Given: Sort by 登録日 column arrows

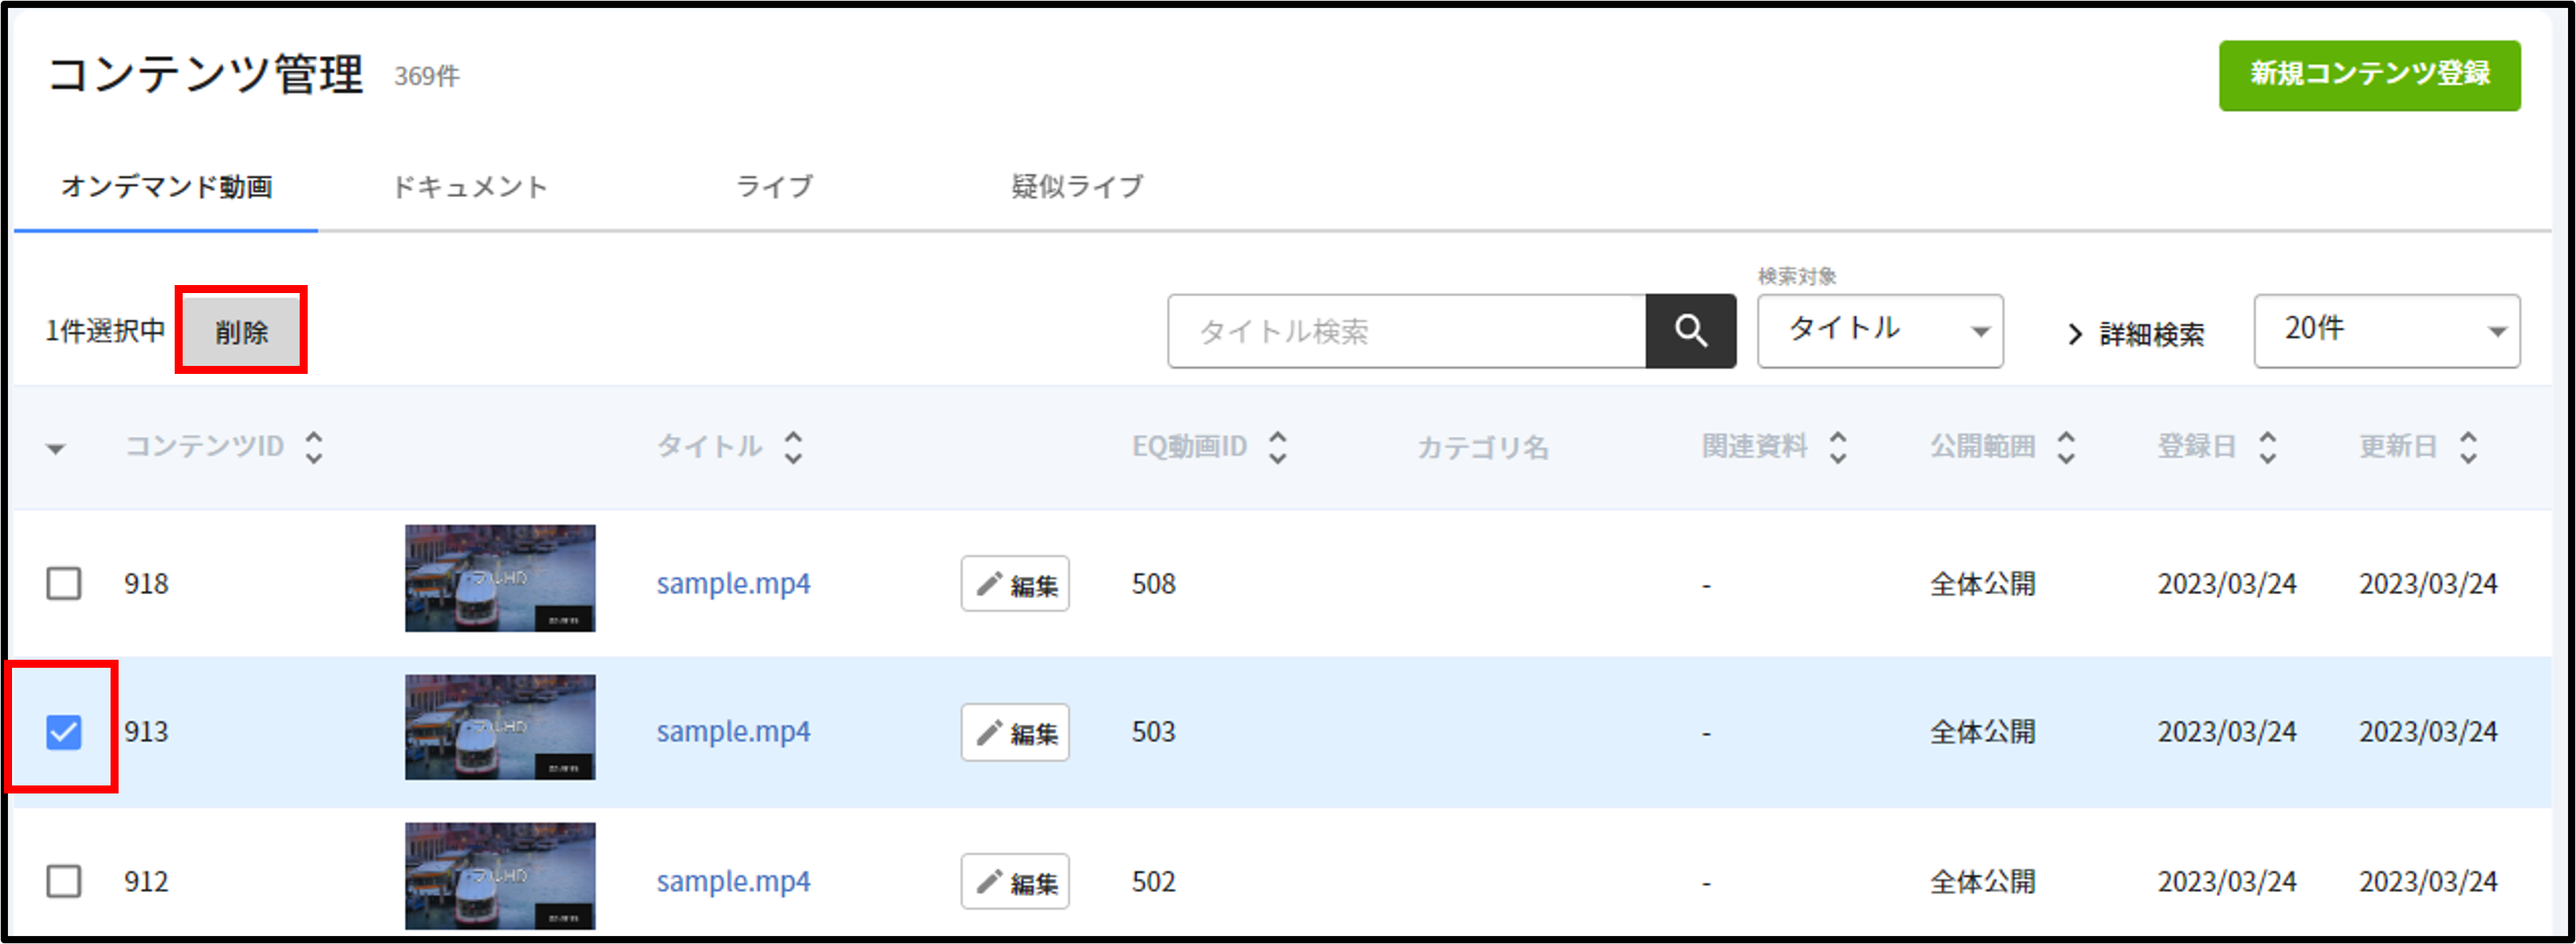Looking at the screenshot, I should (2268, 447).
